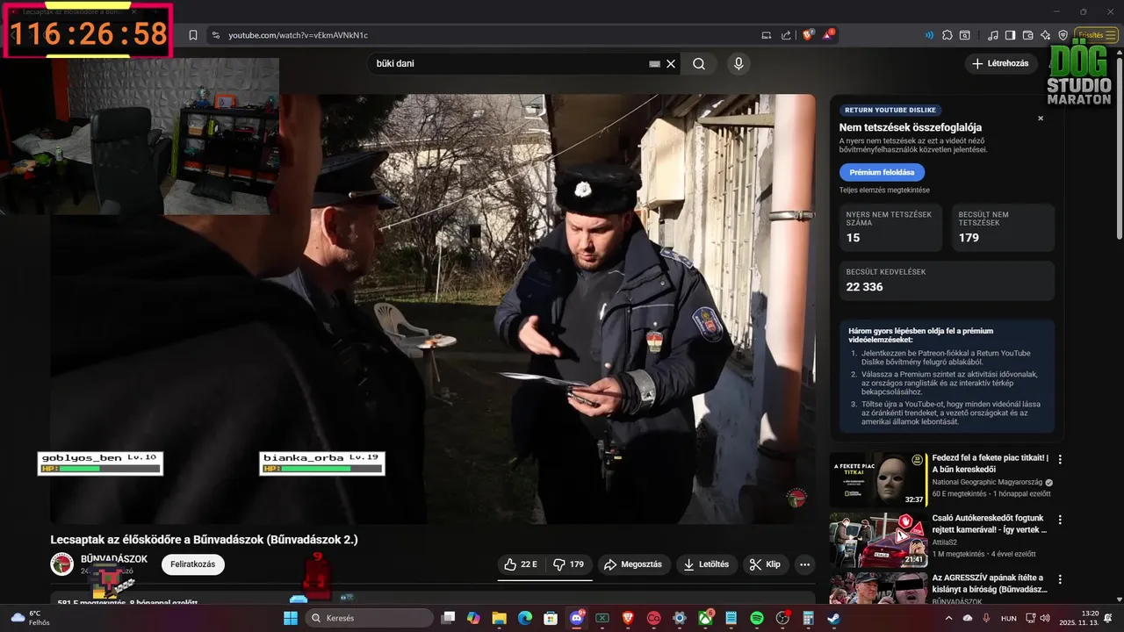
Task: Clear the YouTube search text
Action: [x=671, y=63]
